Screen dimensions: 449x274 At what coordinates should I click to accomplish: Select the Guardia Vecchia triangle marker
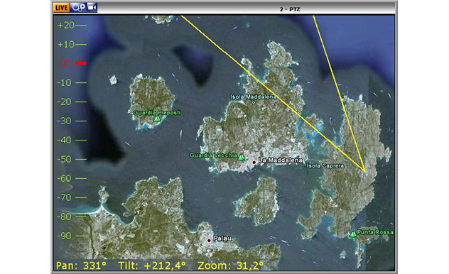click(242, 158)
